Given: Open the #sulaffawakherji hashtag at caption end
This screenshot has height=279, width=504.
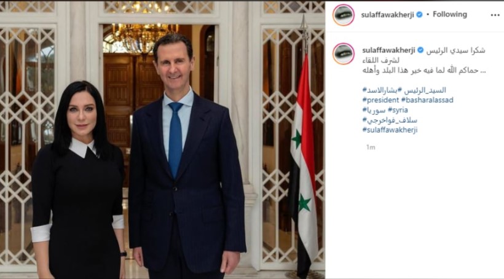Looking at the screenshot, I should click(390, 130).
